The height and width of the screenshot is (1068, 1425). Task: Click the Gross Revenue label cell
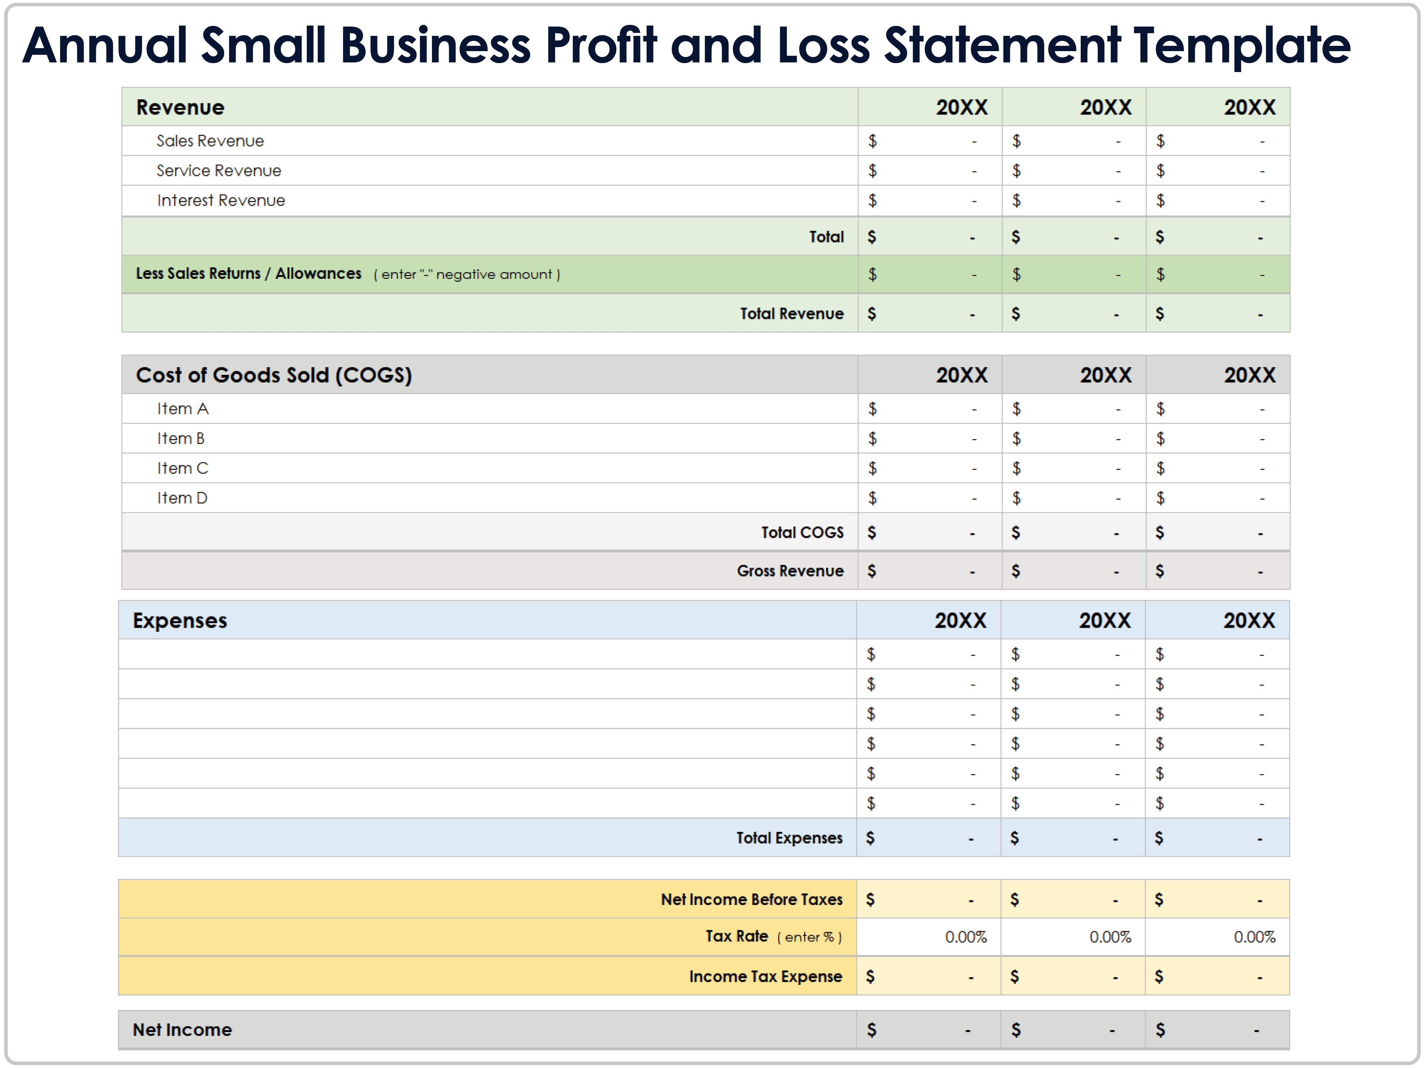tap(790, 571)
